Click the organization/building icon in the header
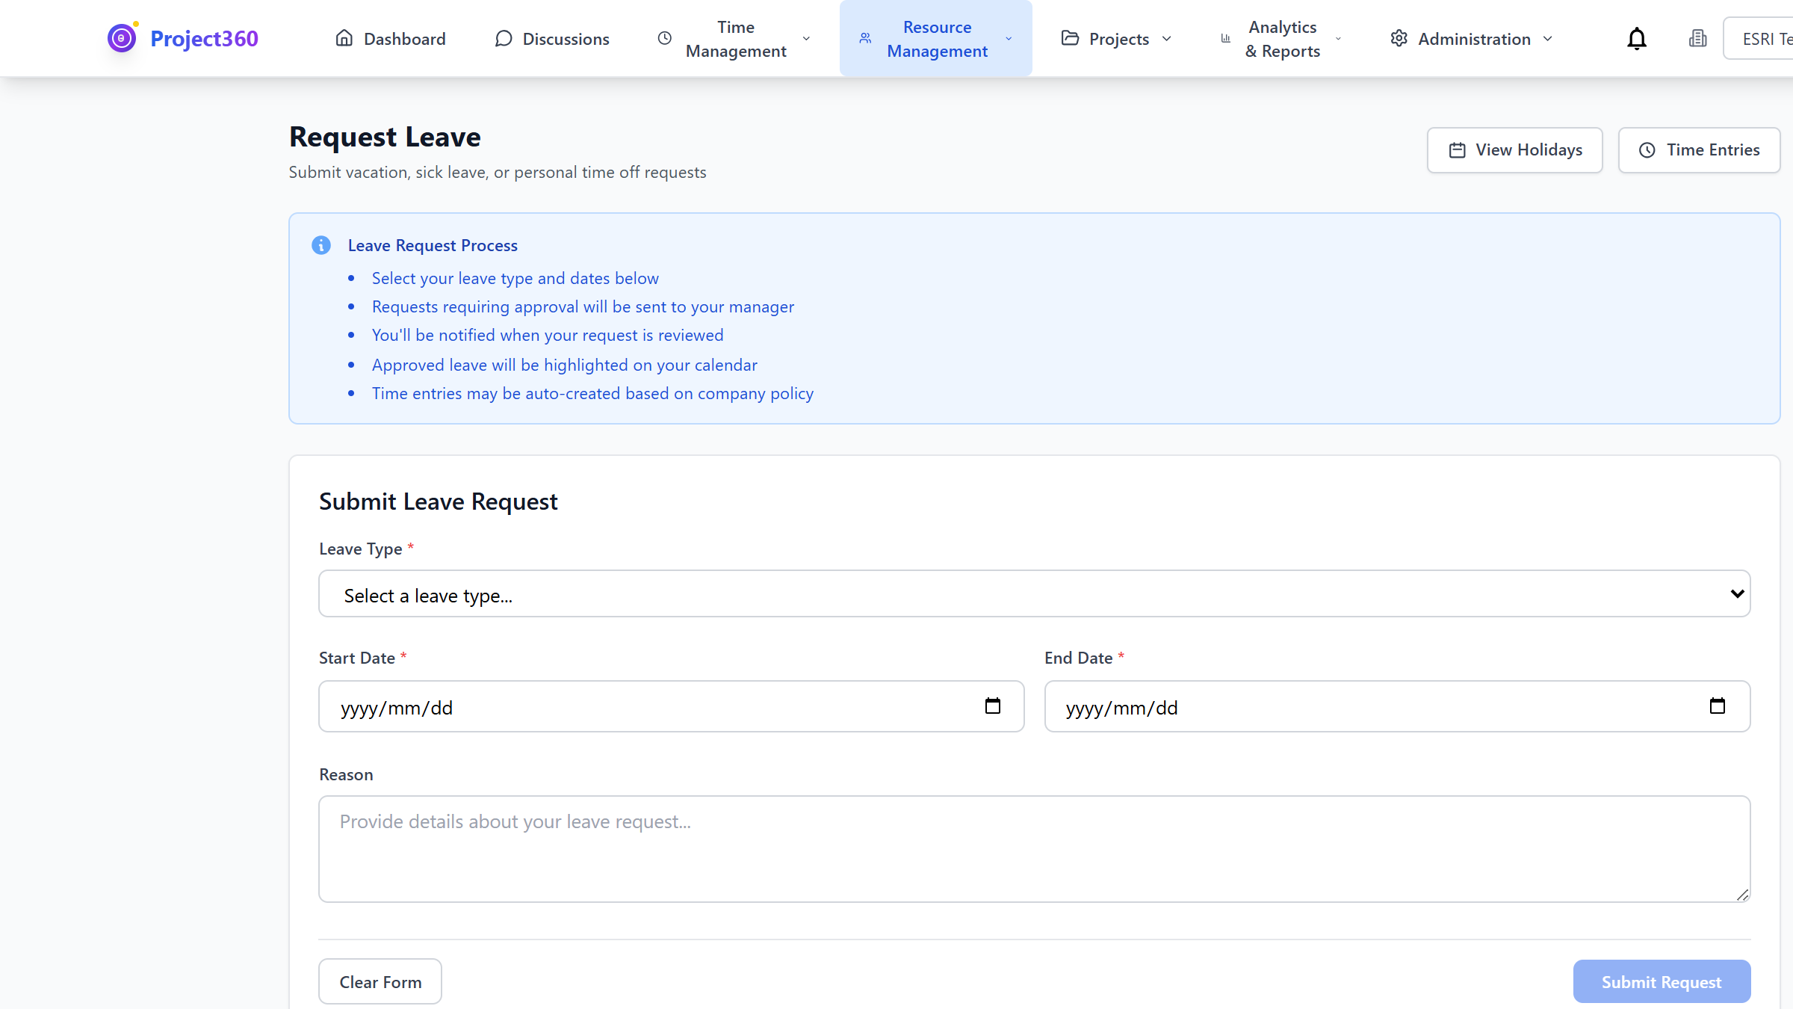1793x1009 pixels. click(1697, 38)
